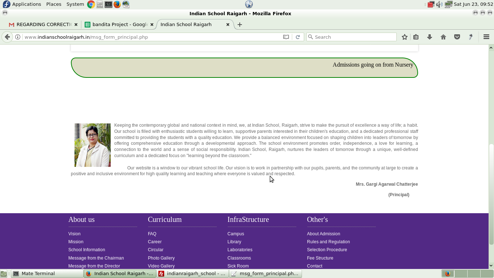Open the Mission footer link
Viewport: 494px width, 278px height.
pyautogui.click(x=76, y=242)
